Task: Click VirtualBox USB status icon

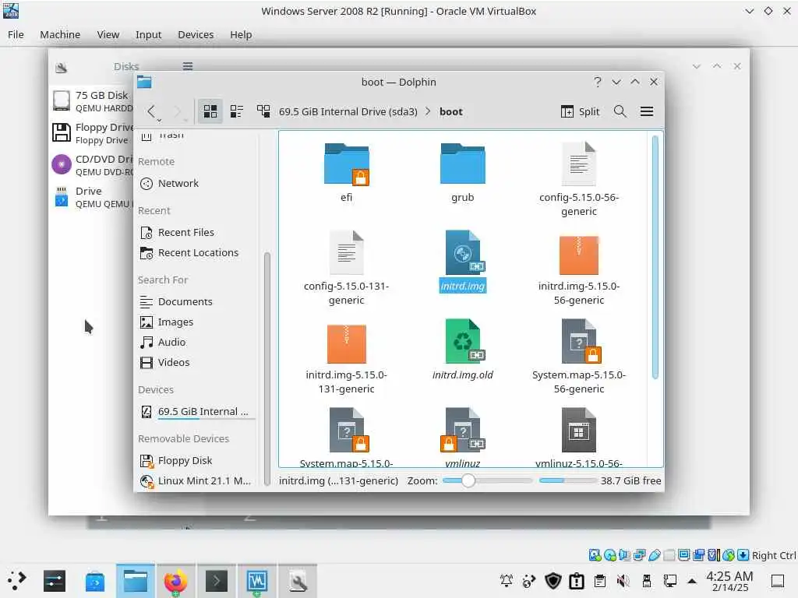Action: (x=655, y=555)
